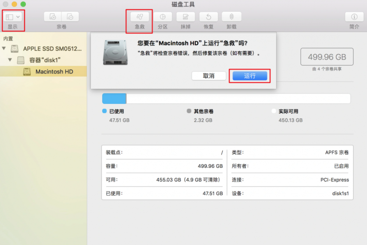Click the APFS 宗卷 type value

tap(337, 152)
